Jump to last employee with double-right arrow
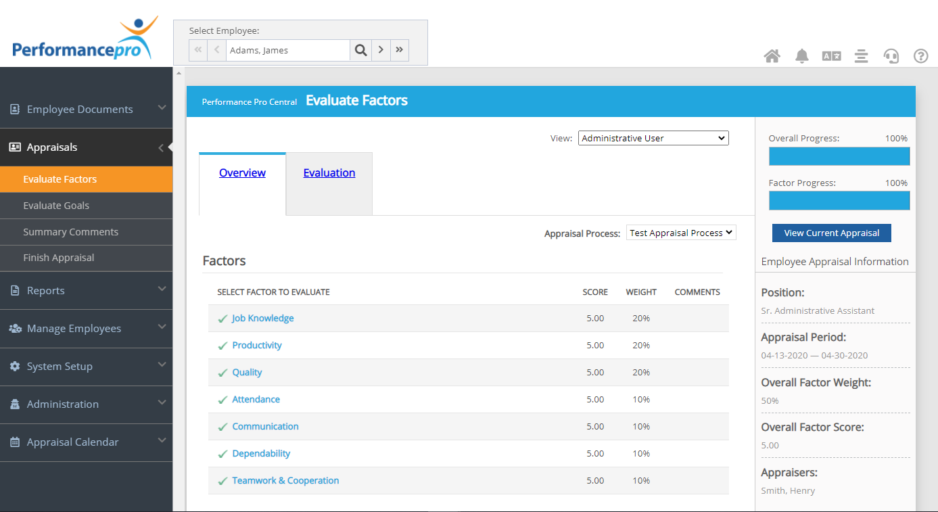This screenshot has width=938, height=512. [400, 50]
